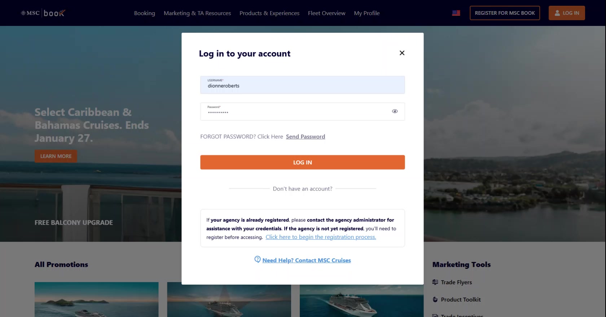
Task: Click Register for MSC Book button
Action: (505, 13)
